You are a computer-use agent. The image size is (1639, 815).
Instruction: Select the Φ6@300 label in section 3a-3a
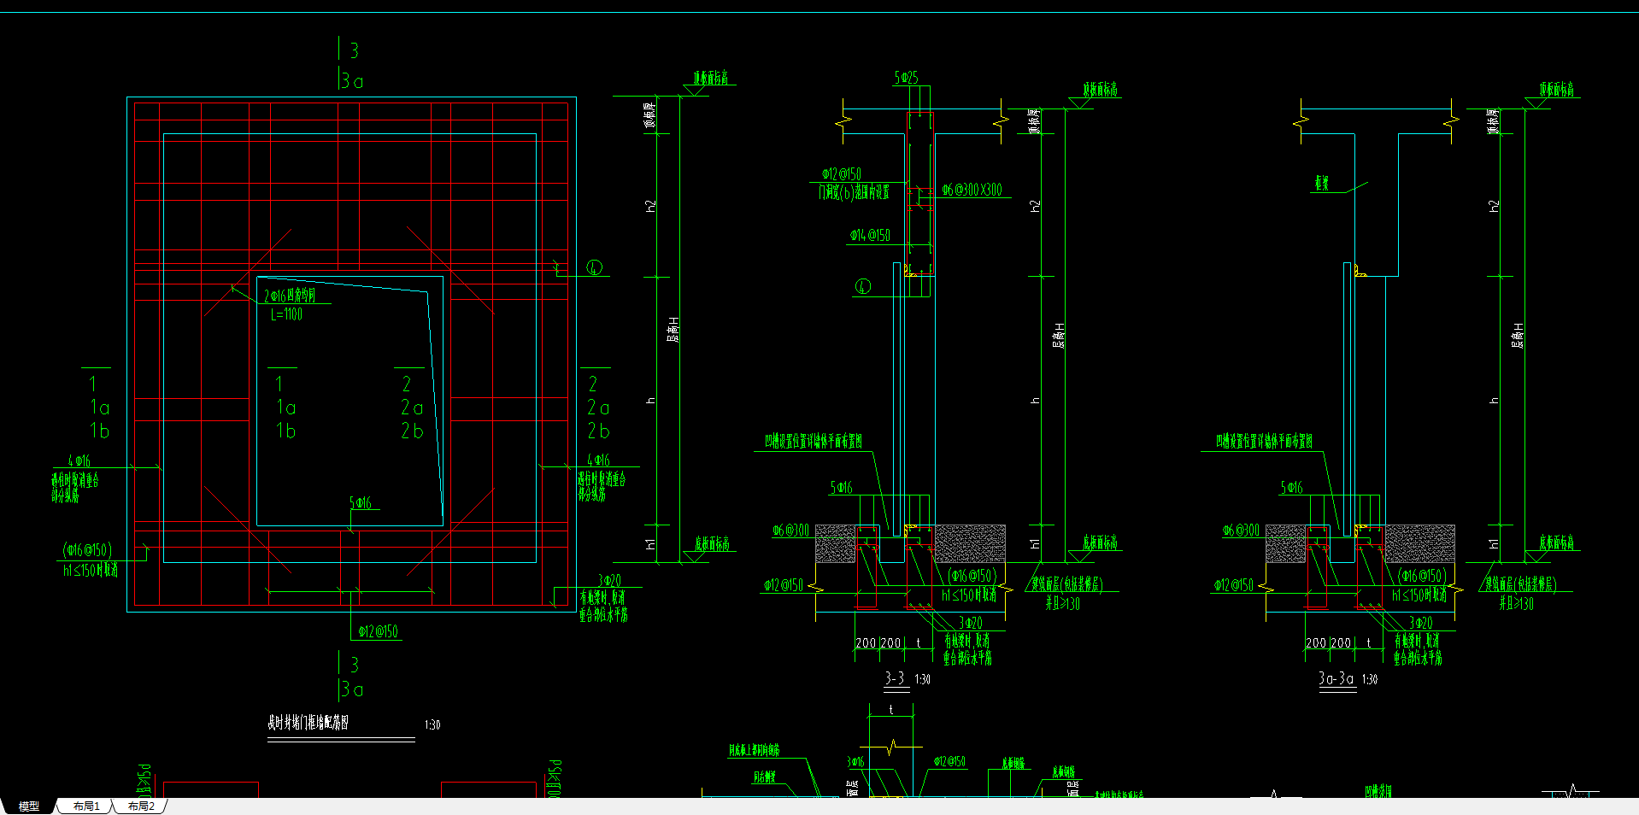(1241, 531)
